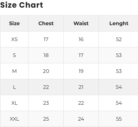Select the Lenght column header
Viewport: 138px width, 127px height.
[x=119, y=24]
